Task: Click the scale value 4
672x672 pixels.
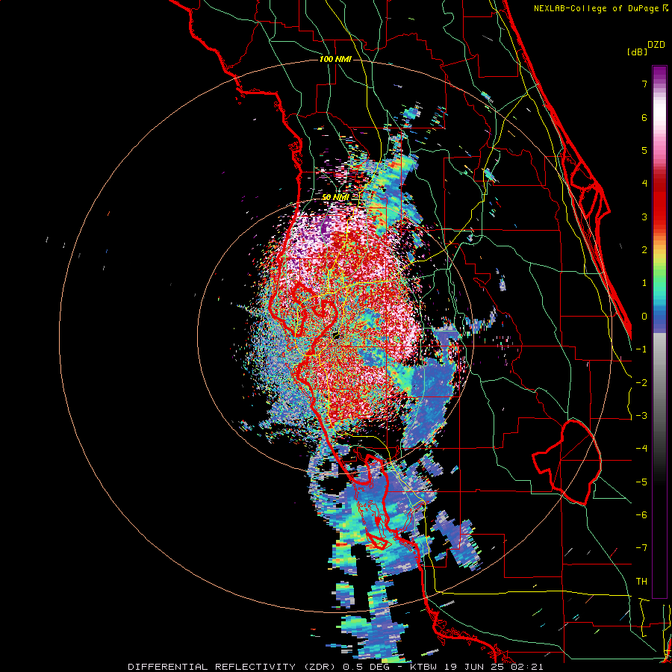Action: (644, 184)
